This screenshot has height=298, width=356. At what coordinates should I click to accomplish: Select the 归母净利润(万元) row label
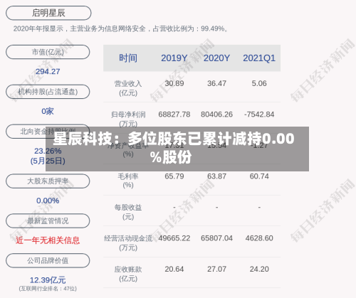click(128, 119)
